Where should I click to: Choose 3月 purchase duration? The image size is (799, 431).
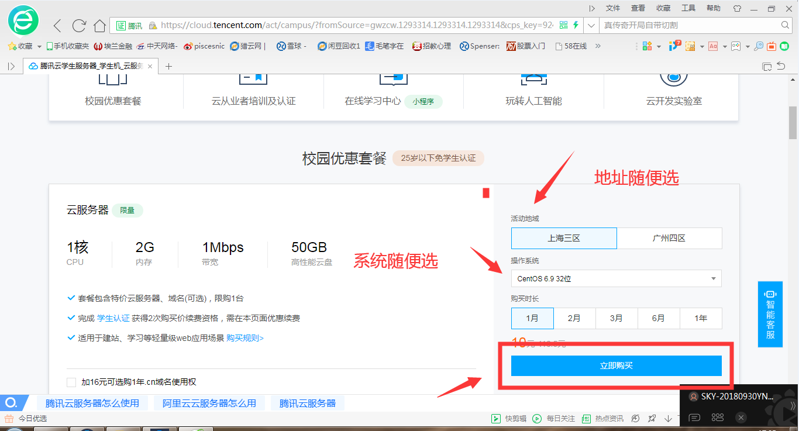[617, 319]
